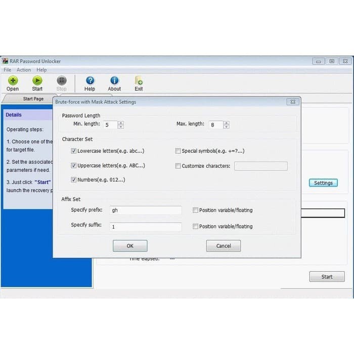Enable Customize characters checkbox
The width and height of the screenshot is (354, 354).
coord(178,166)
